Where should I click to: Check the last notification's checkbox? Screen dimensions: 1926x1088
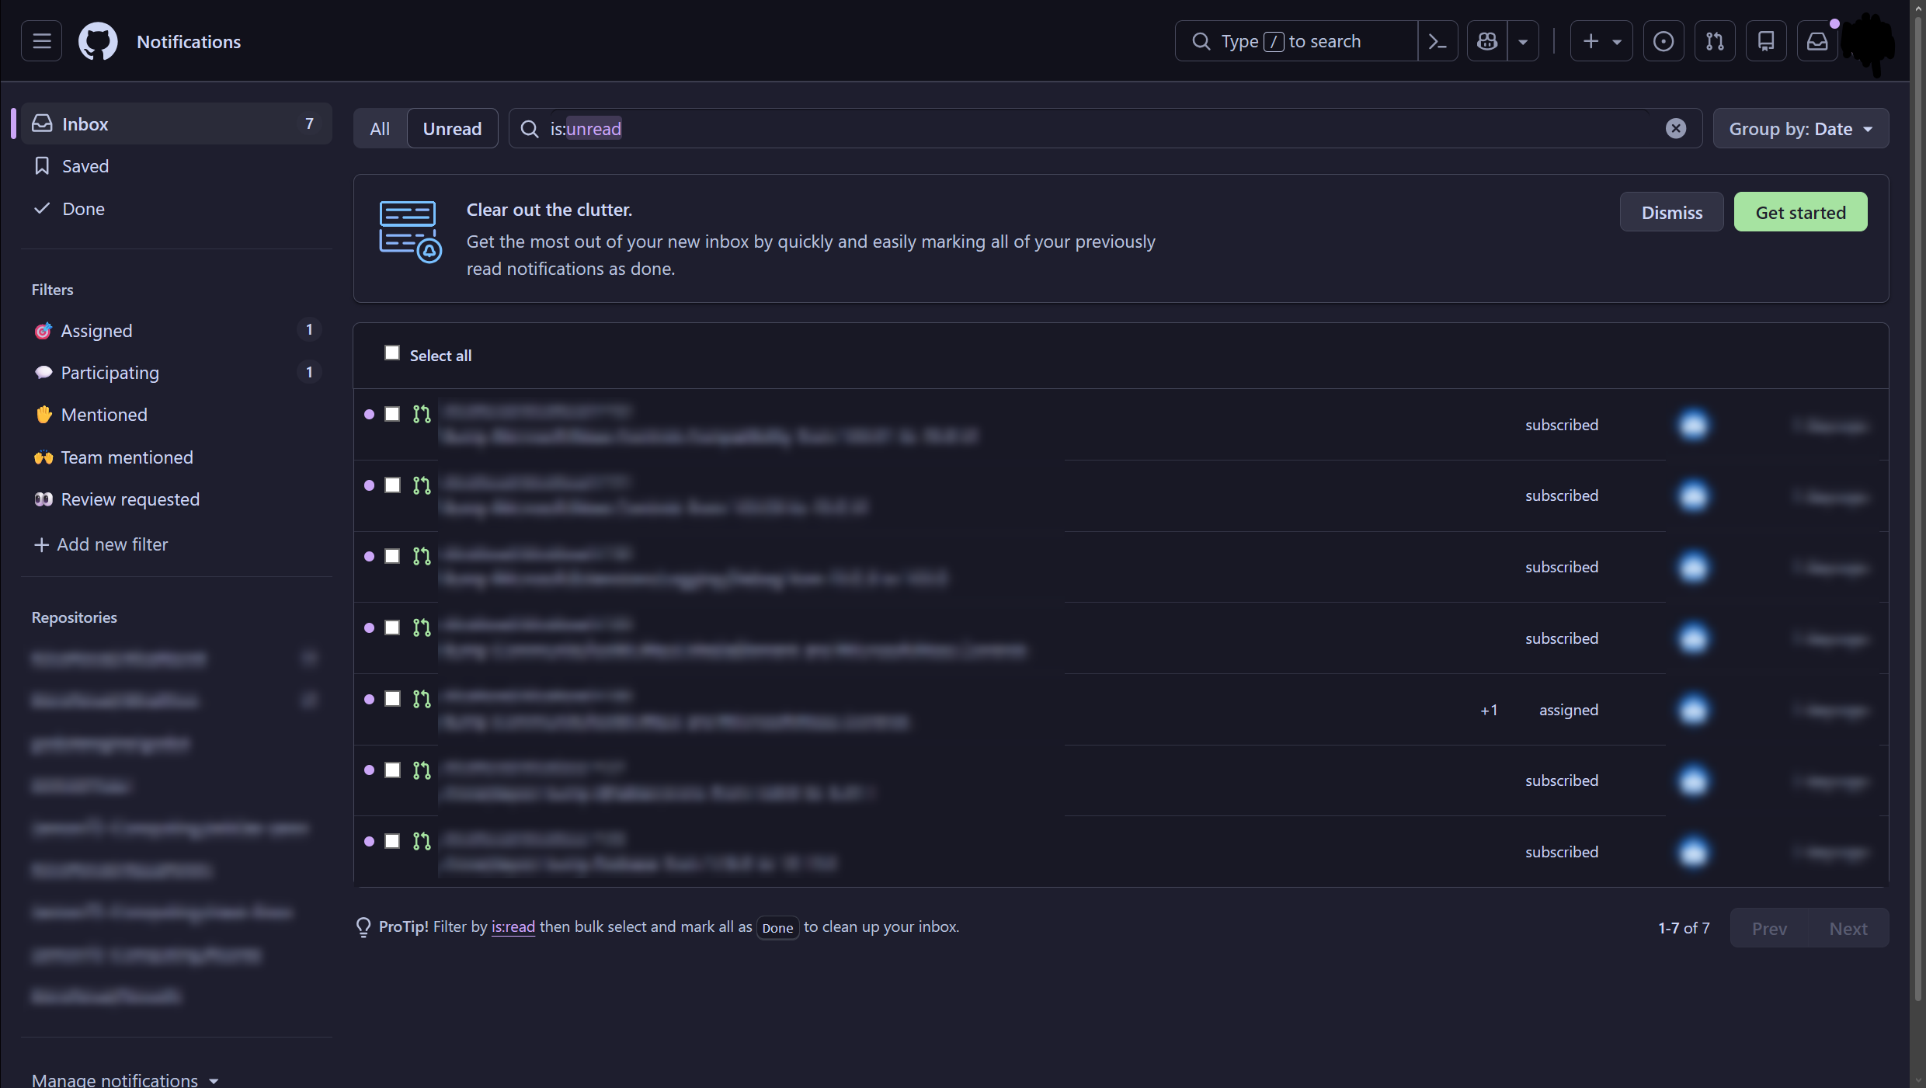click(392, 841)
